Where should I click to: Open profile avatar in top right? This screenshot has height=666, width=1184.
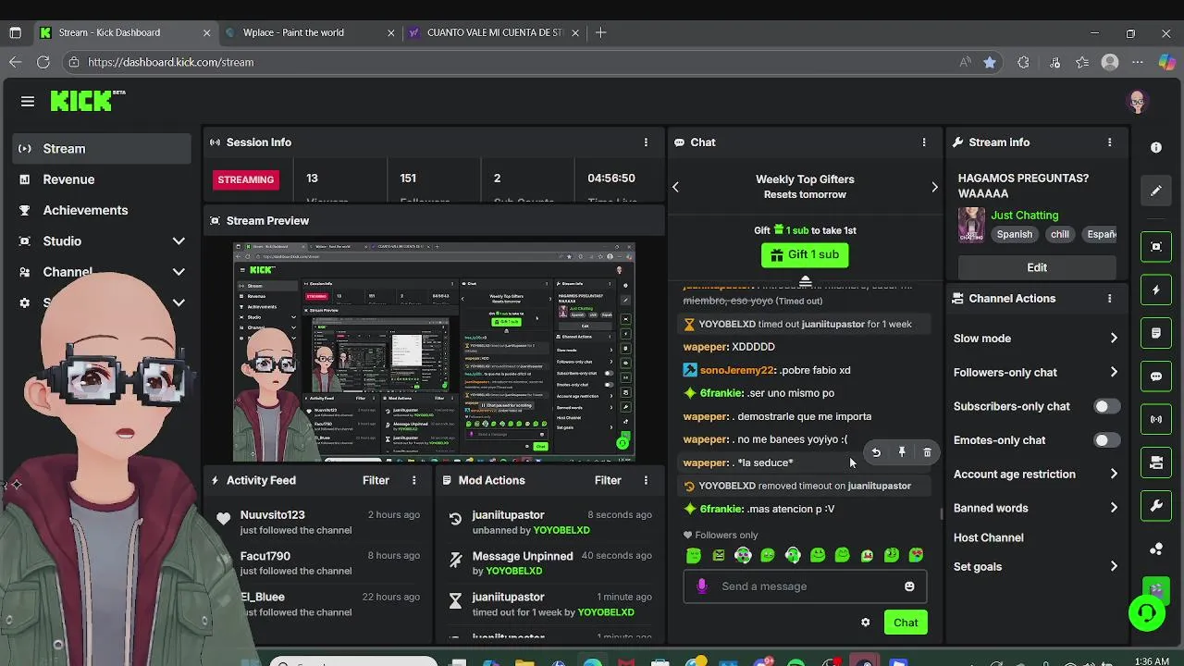(x=1138, y=102)
